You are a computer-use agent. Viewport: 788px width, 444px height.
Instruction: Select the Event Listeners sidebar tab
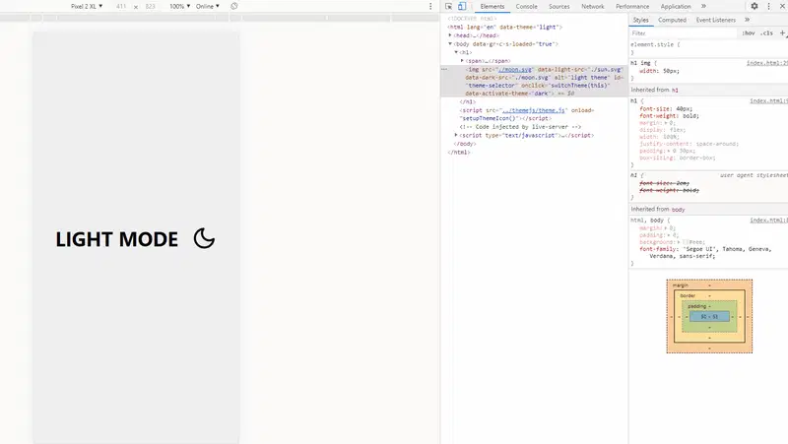[x=716, y=20]
